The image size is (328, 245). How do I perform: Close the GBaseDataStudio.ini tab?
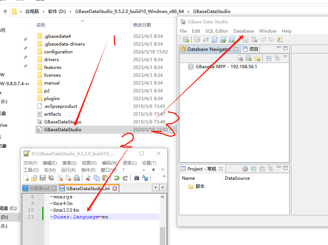pyautogui.click(x=115, y=189)
